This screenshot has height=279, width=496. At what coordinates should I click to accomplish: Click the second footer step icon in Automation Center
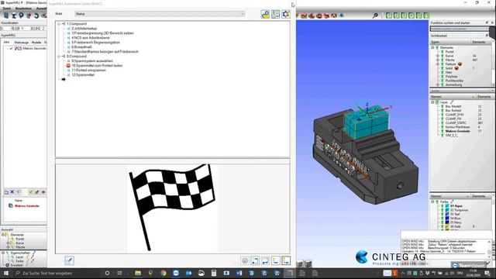255,260
